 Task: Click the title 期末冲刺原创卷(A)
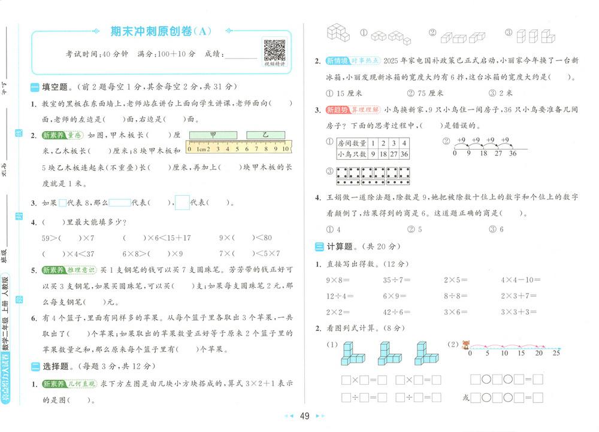pos(161,31)
